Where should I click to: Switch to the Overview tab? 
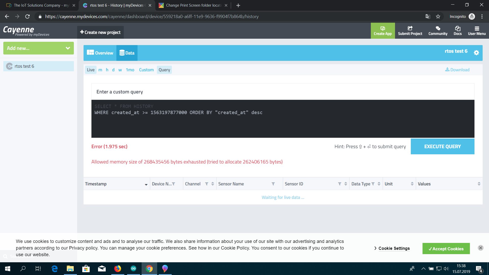(100, 53)
